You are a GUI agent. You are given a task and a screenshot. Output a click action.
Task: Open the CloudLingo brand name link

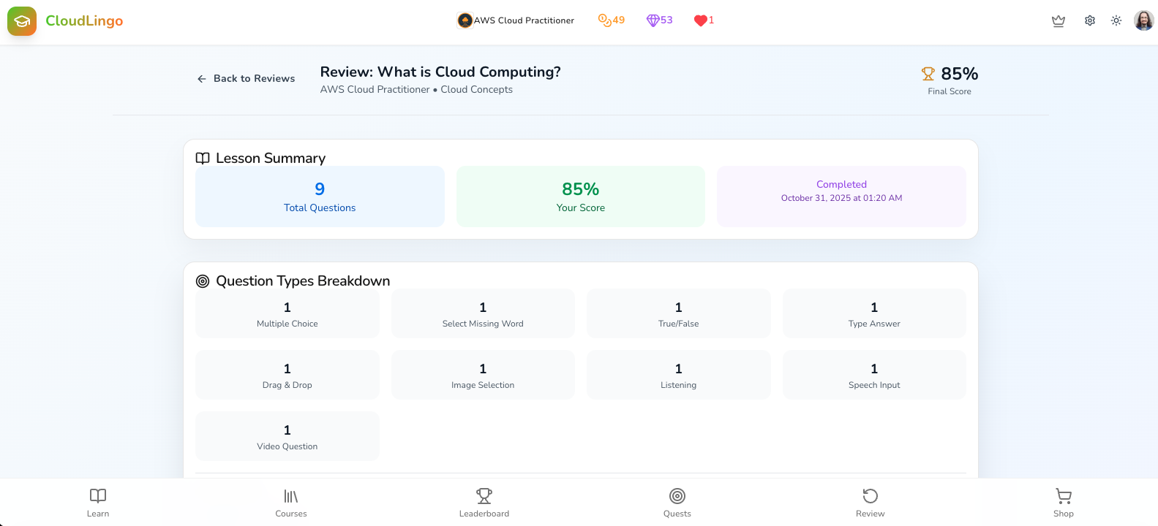84,21
